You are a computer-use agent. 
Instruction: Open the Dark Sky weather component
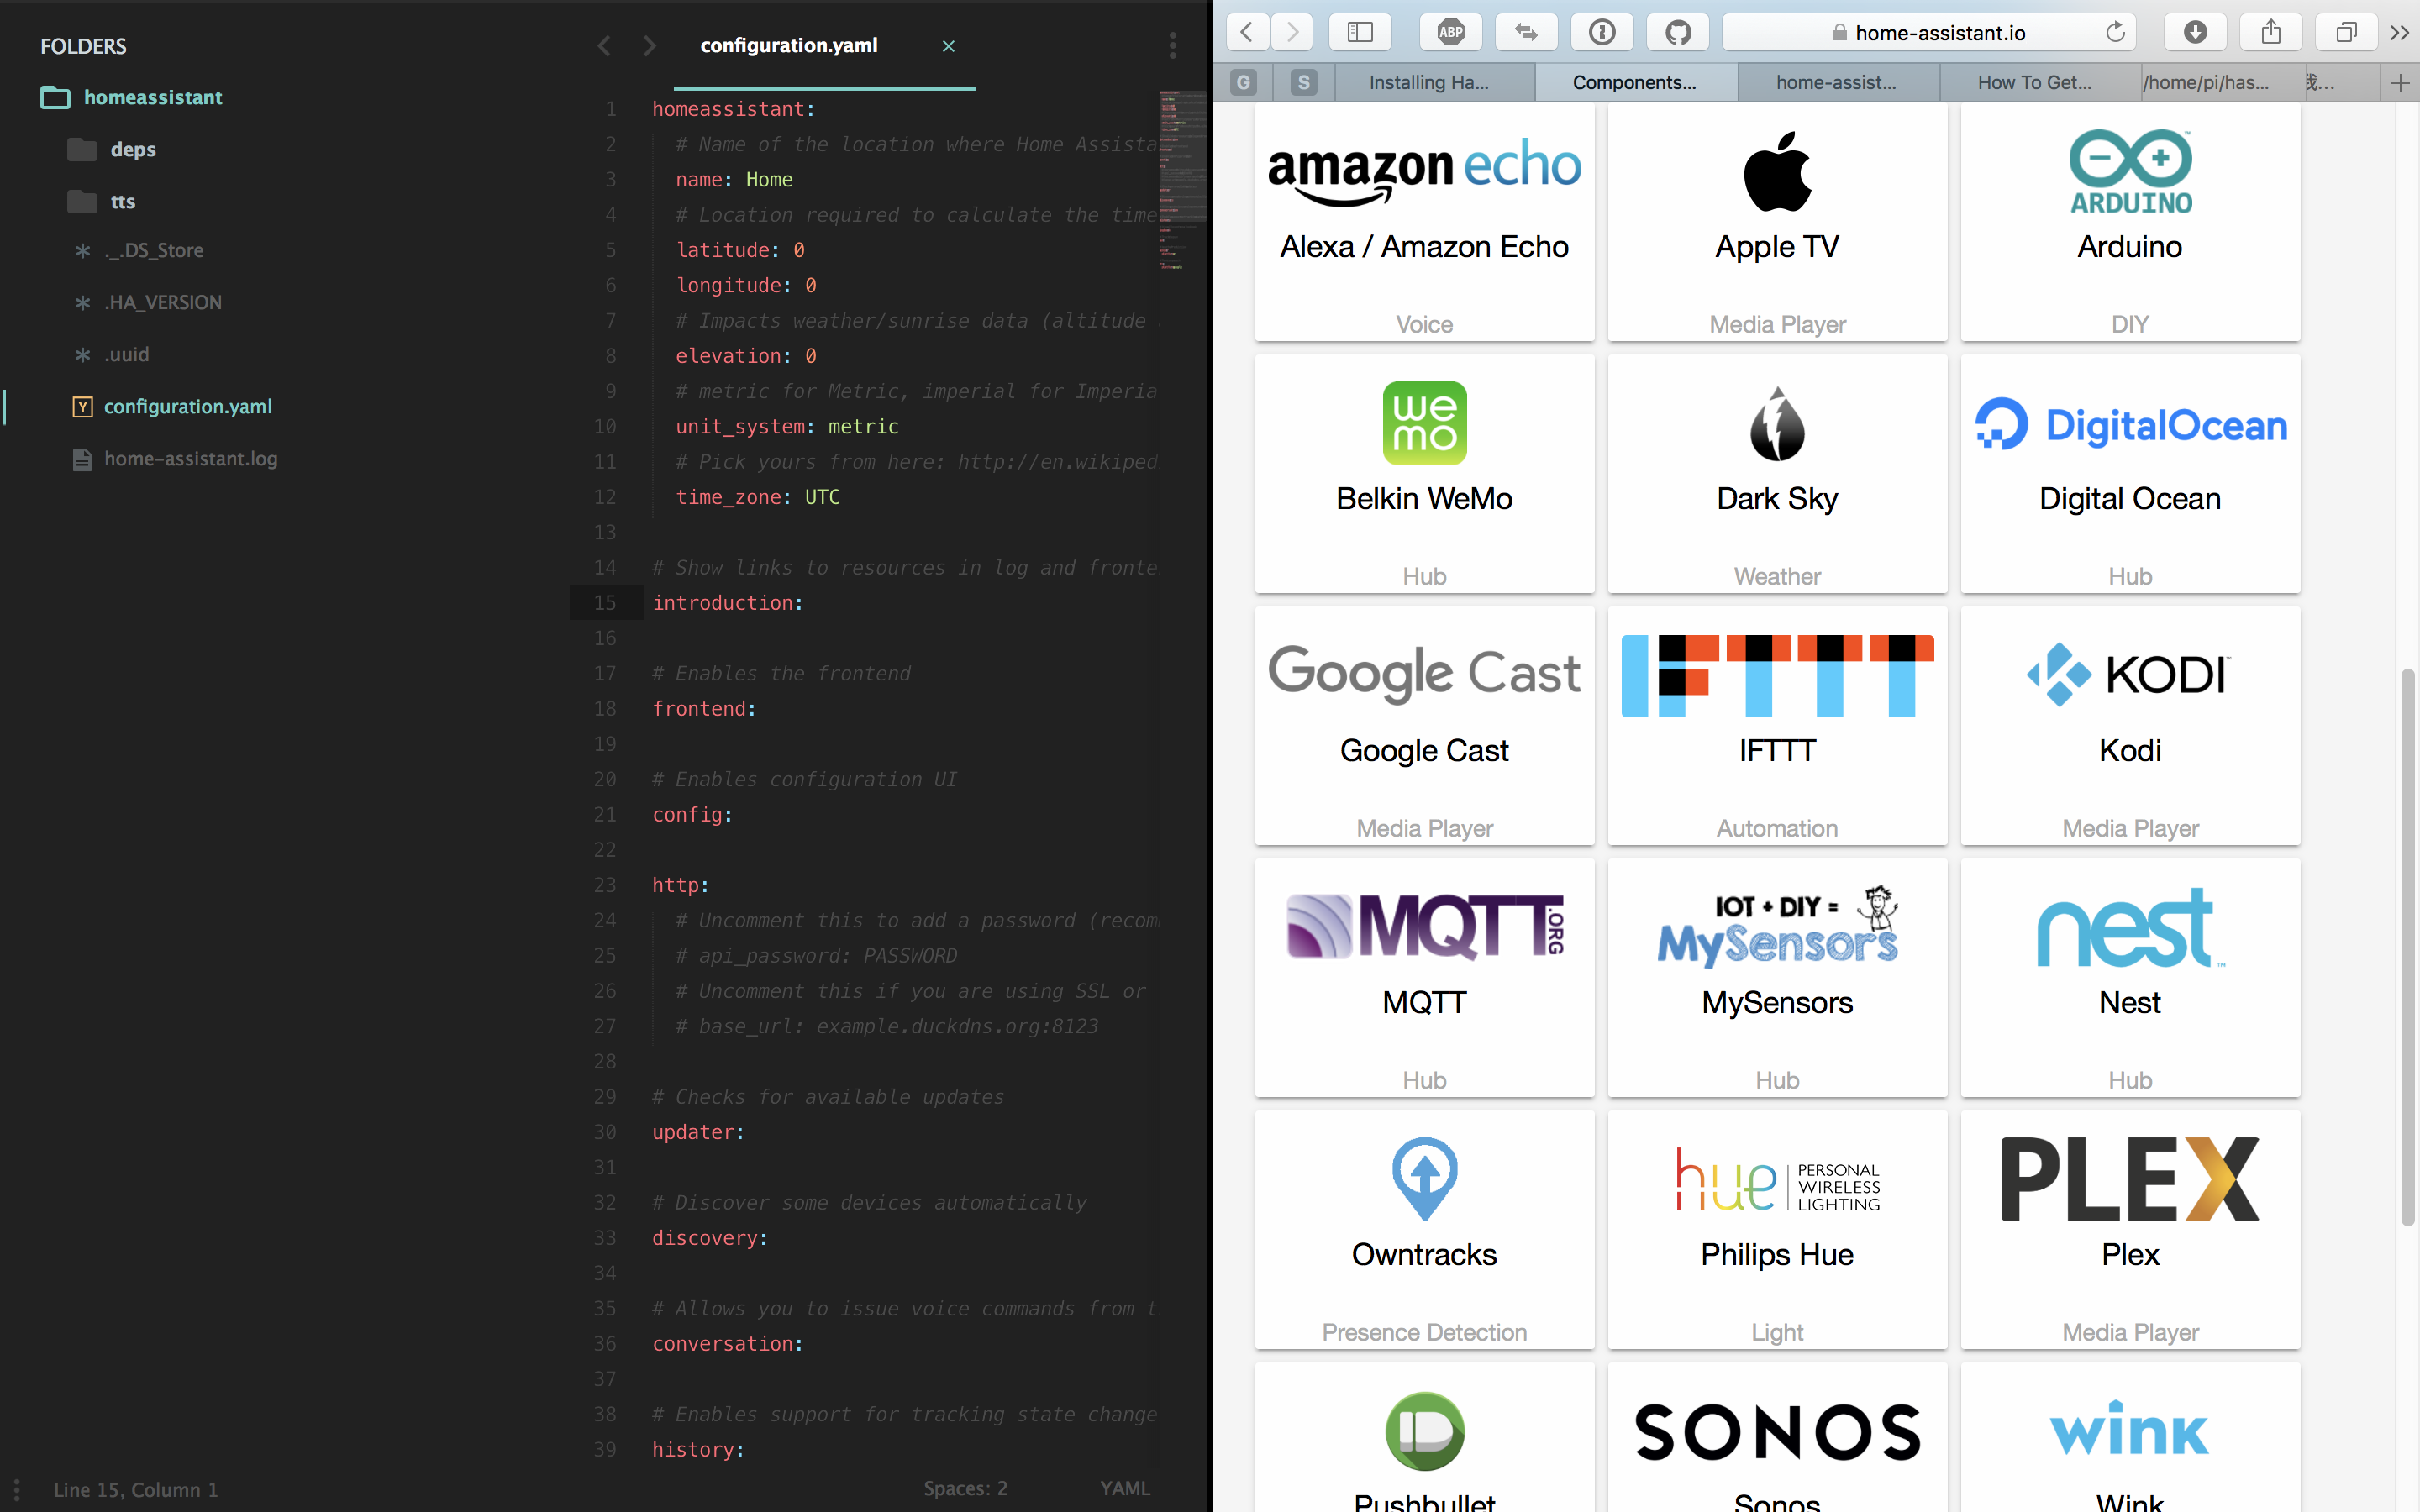[x=1777, y=474]
